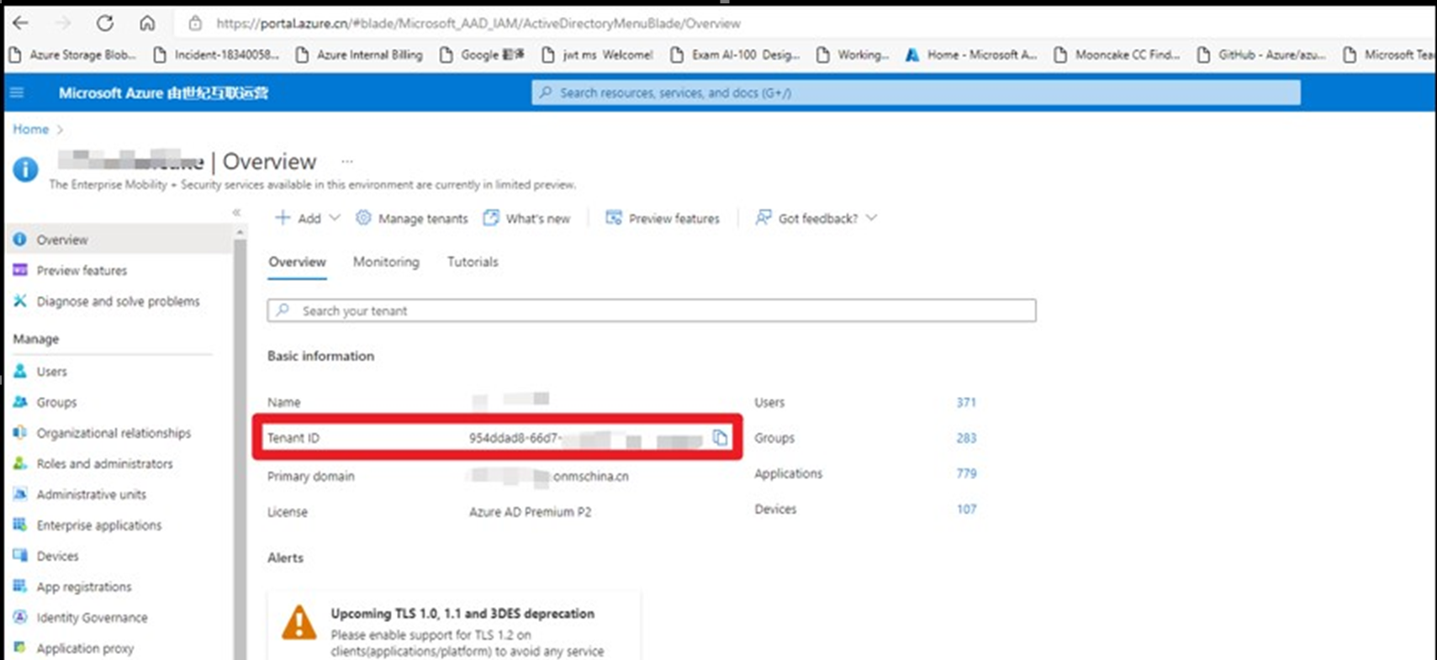Click the Devices sidebar icon

pyautogui.click(x=20, y=555)
